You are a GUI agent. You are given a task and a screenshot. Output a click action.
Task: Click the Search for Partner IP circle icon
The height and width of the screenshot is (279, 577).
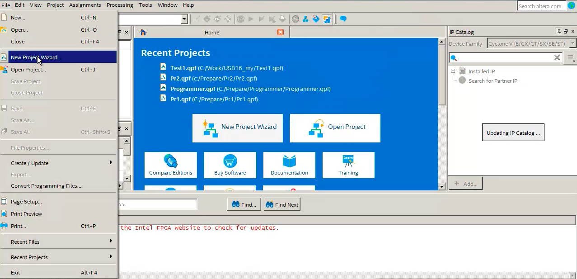[x=462, y=80]
